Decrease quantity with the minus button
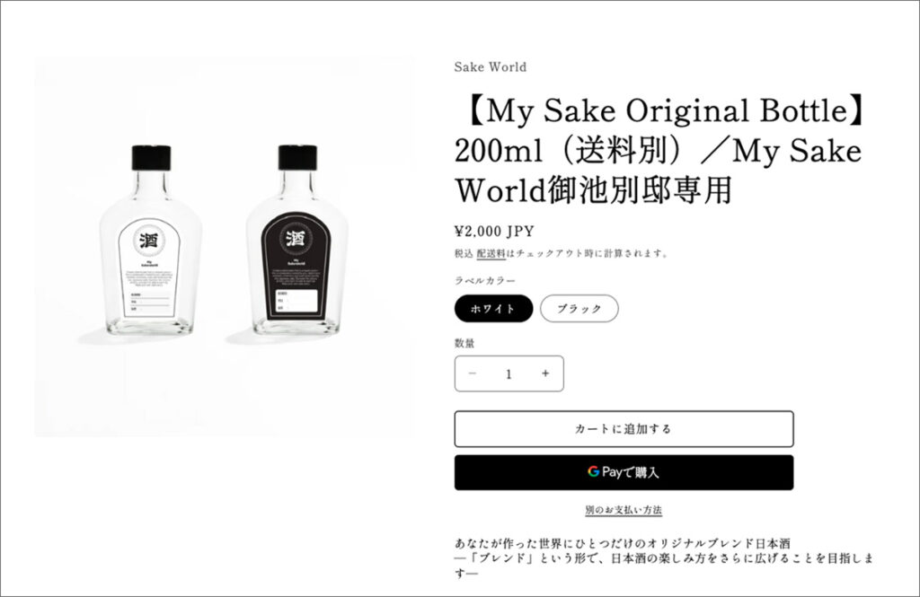Screen dimensions: 920x597 click(x=473, y=373)
